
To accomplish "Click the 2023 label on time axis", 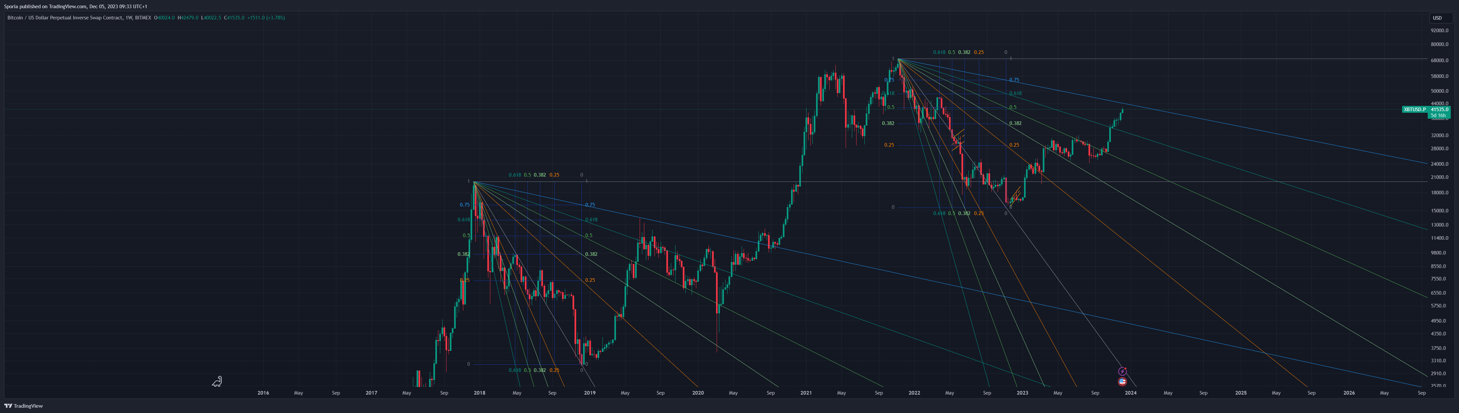I will [x=1022, y=393].
